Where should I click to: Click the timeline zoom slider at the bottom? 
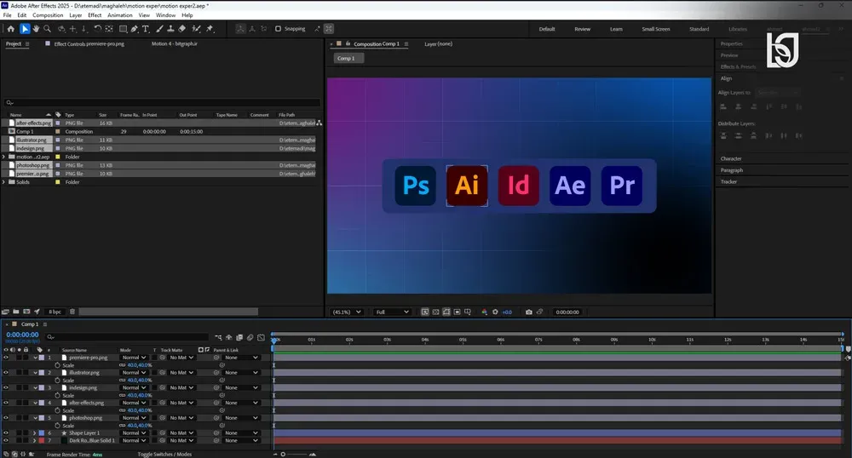(x=294, y=455)
